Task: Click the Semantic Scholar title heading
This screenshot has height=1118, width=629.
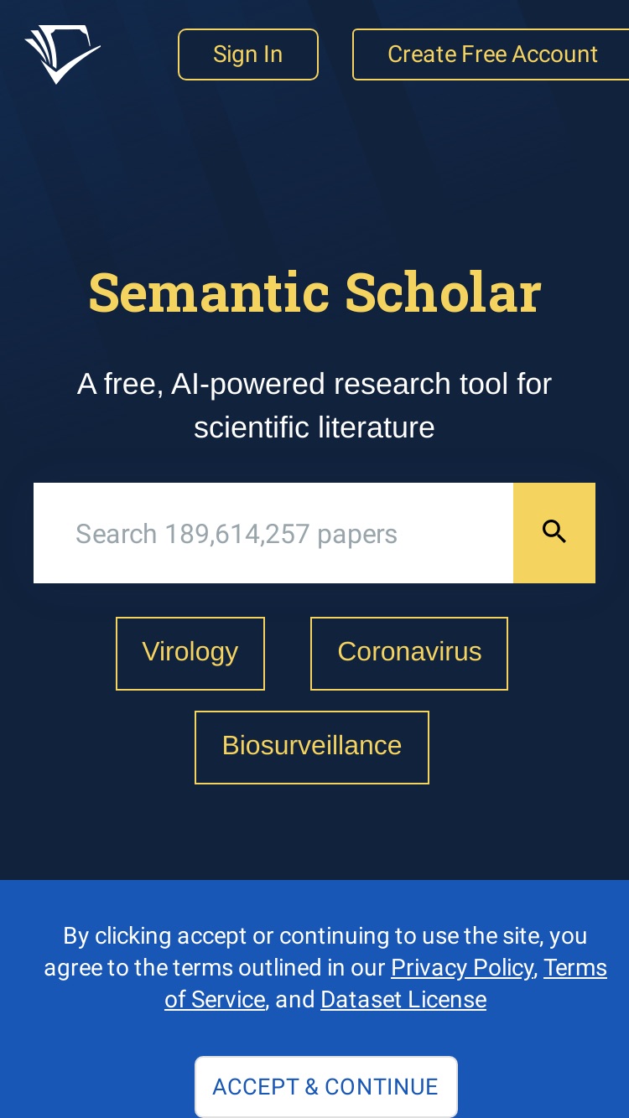Action: [314, 292]
